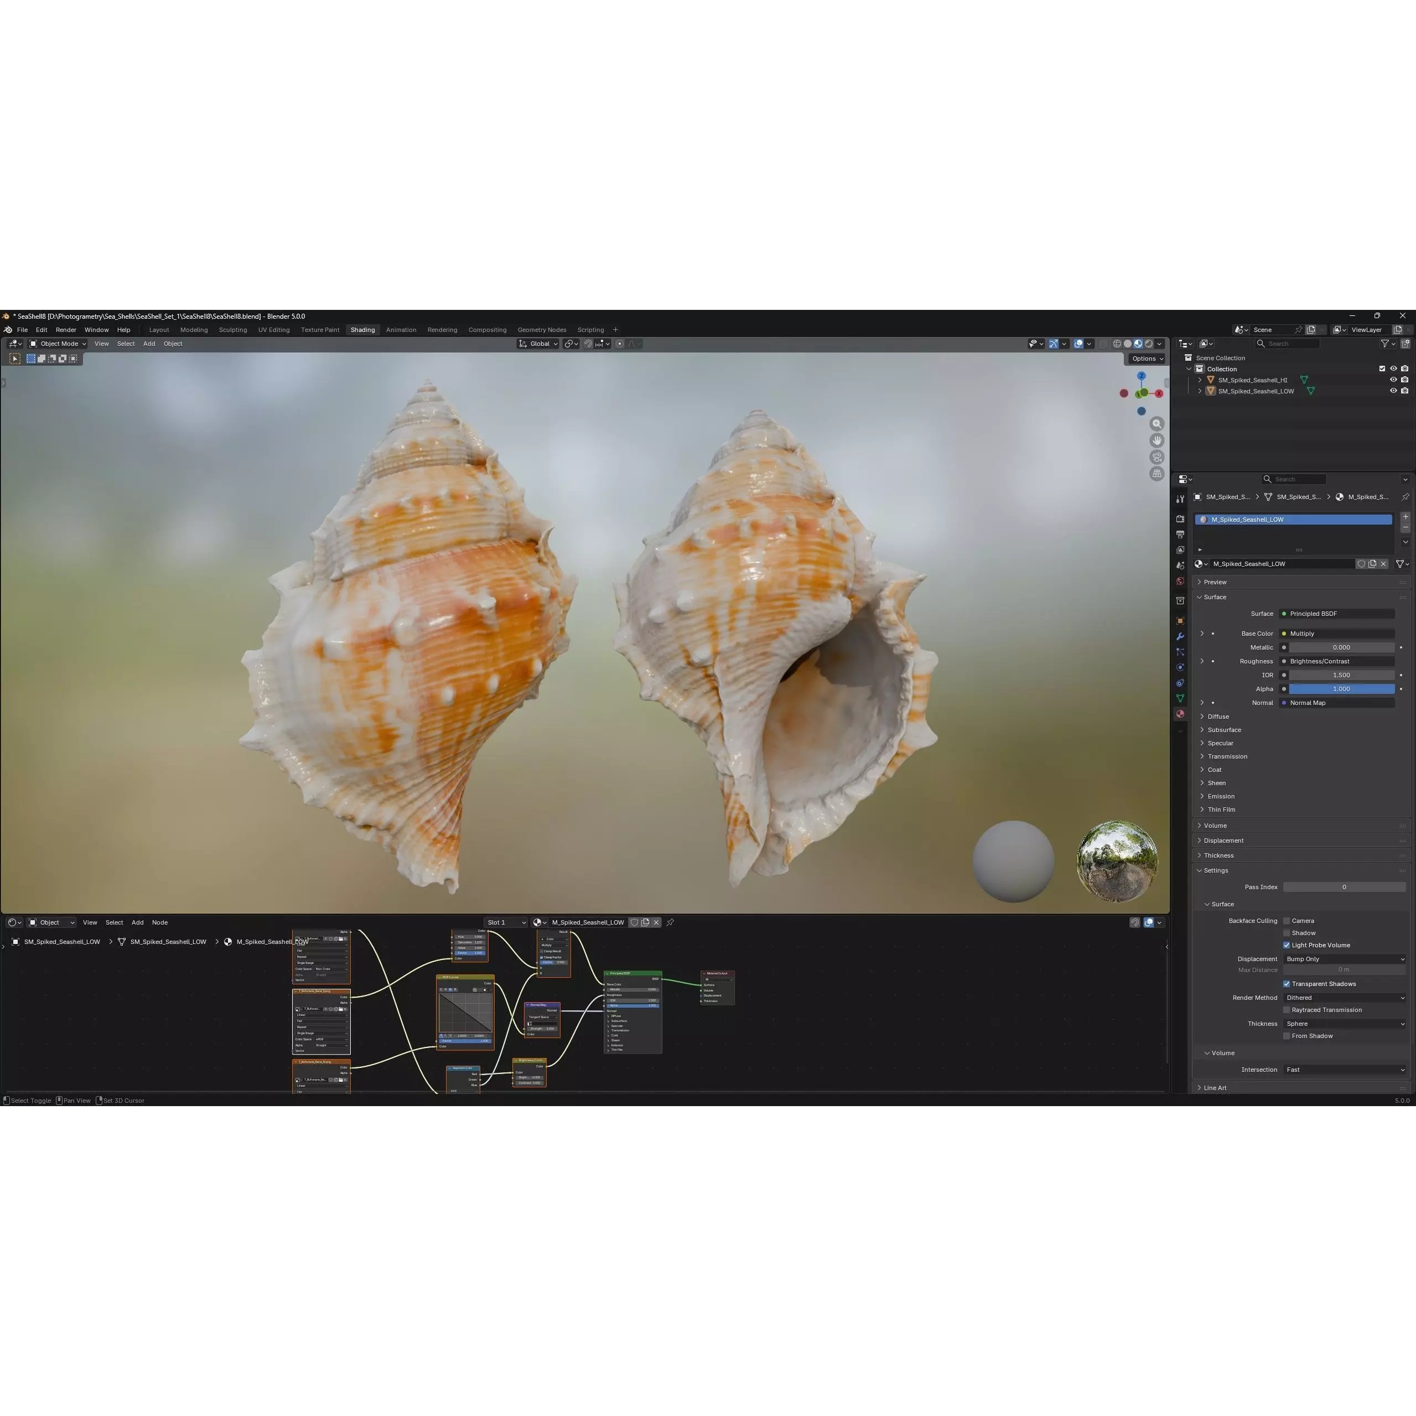
Task: Enable fake user shield on the material
Action: pyautogui.click(x=1362, y=564)
